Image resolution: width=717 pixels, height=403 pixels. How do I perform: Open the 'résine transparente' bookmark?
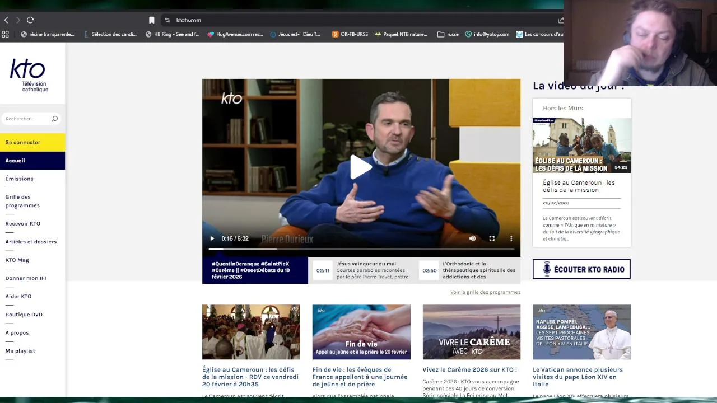48,34
